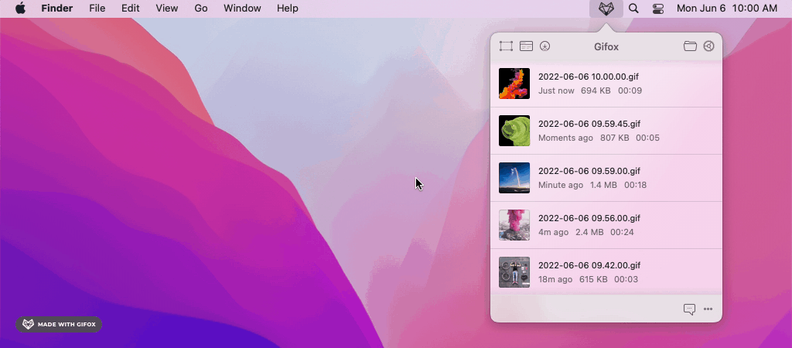Start a selection area recording in Gifox

point(506,46)
